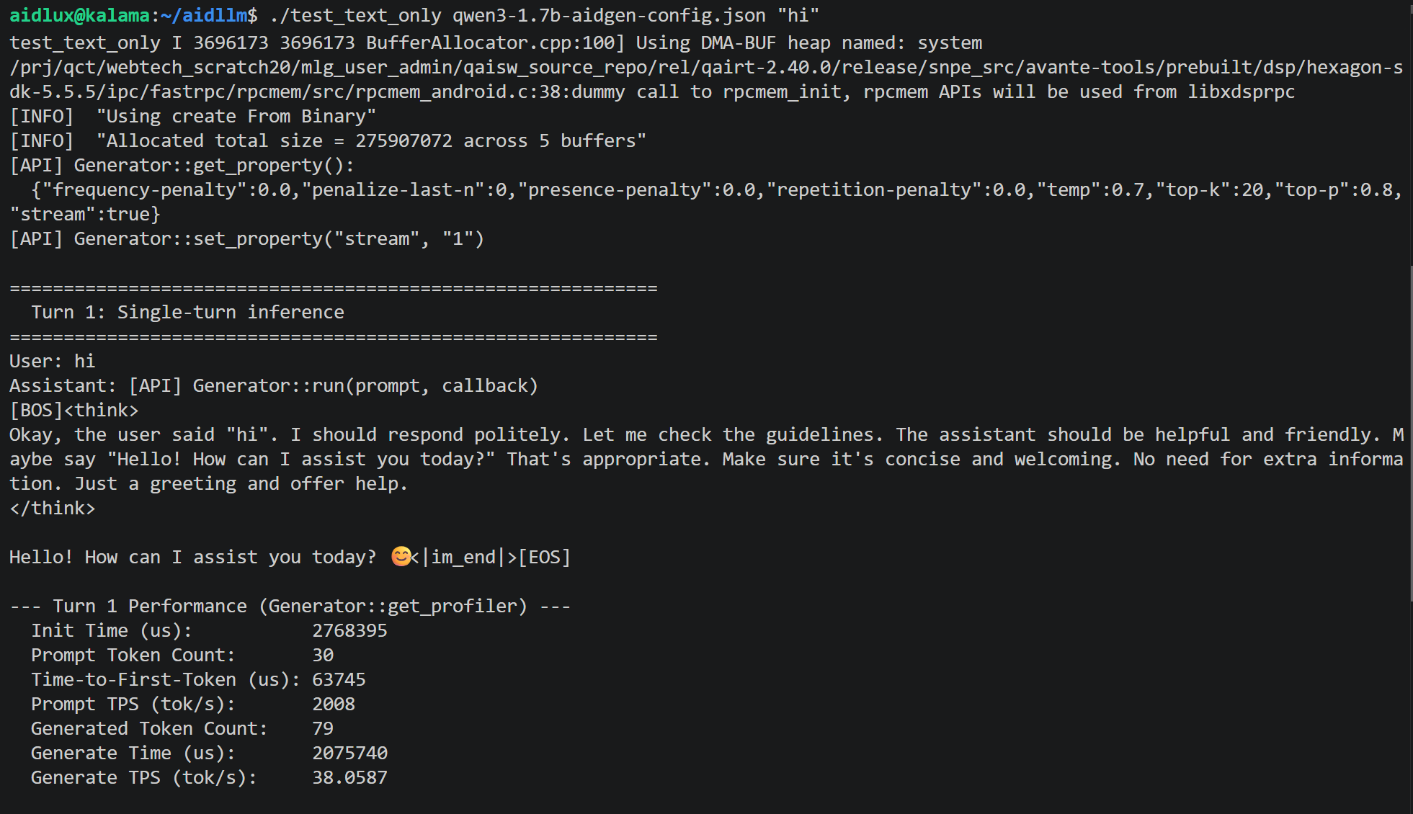Click the terminal vertical scrollbar thumb

[1410, 434]
